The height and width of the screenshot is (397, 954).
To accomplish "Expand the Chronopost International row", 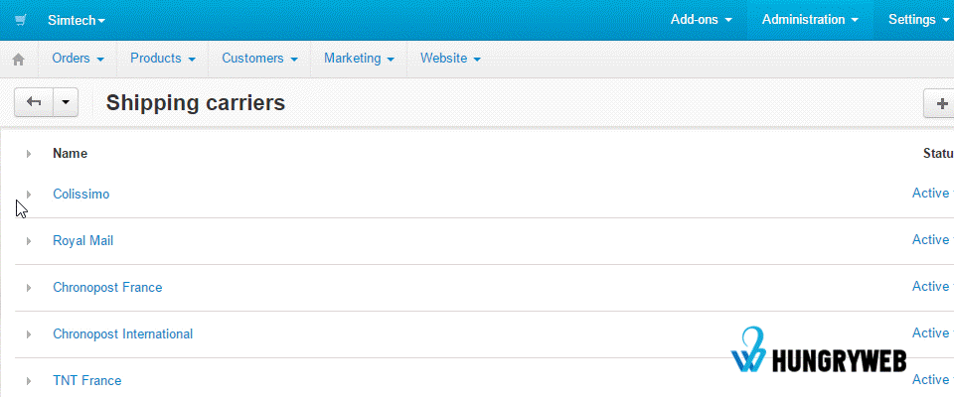I will (28, 333).
